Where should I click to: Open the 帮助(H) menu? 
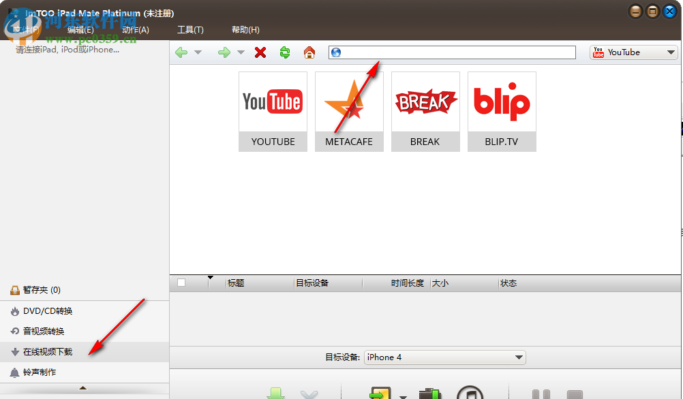click(245, 29)
